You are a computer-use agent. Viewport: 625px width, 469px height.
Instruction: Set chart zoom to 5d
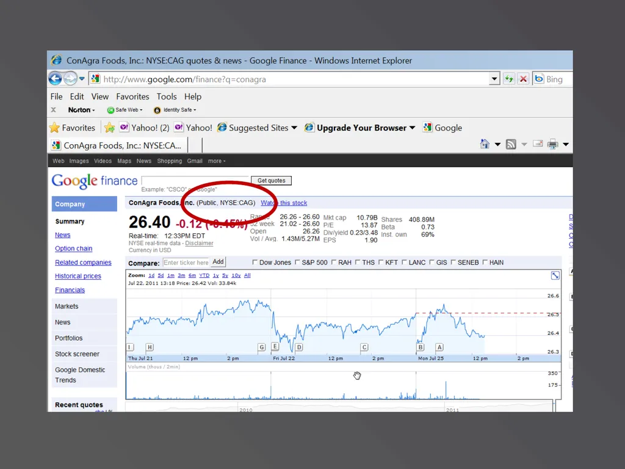pos(161,275)
